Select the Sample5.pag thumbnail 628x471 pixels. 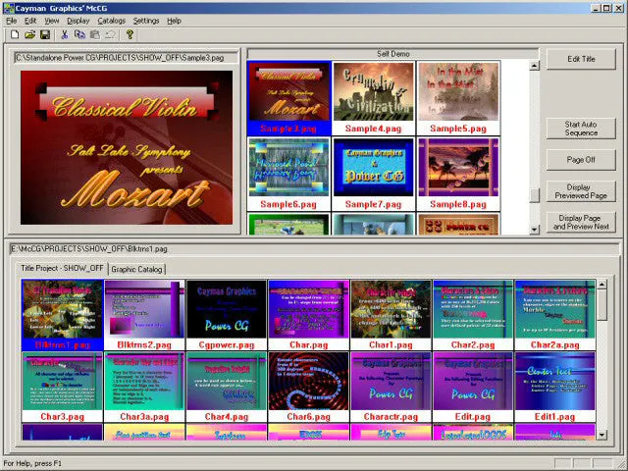(x=458, y=98)
